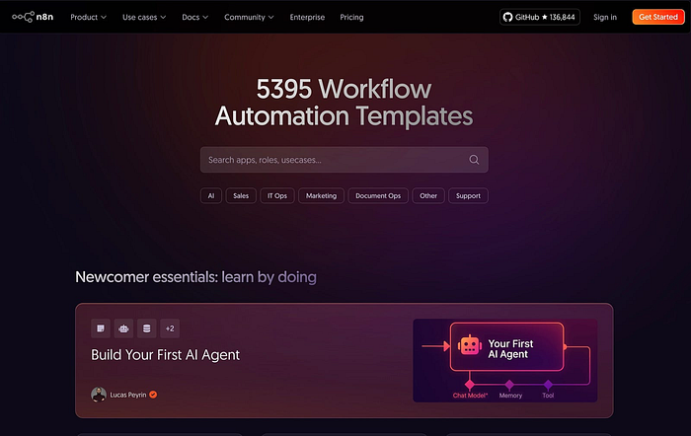
Task: Open the Community dropdown menu
Action: [x=249, y=17]
